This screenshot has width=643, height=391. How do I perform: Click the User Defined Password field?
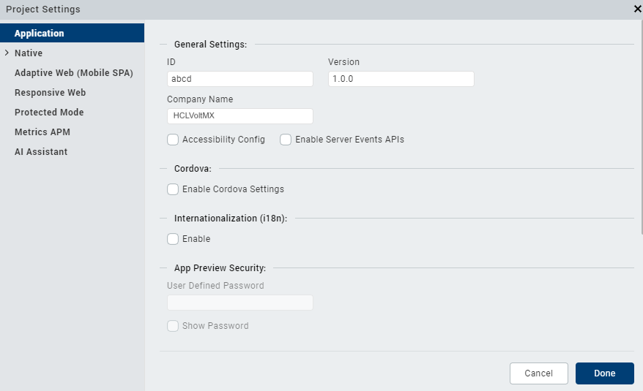(240, 303)
